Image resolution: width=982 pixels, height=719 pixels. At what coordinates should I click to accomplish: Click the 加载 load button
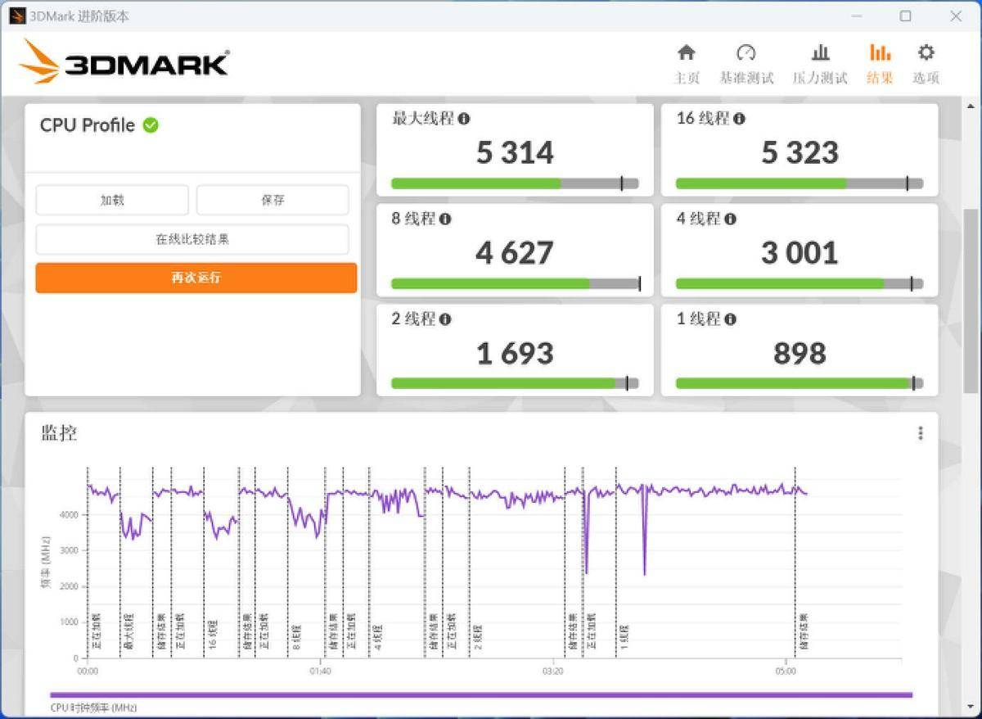112,200
